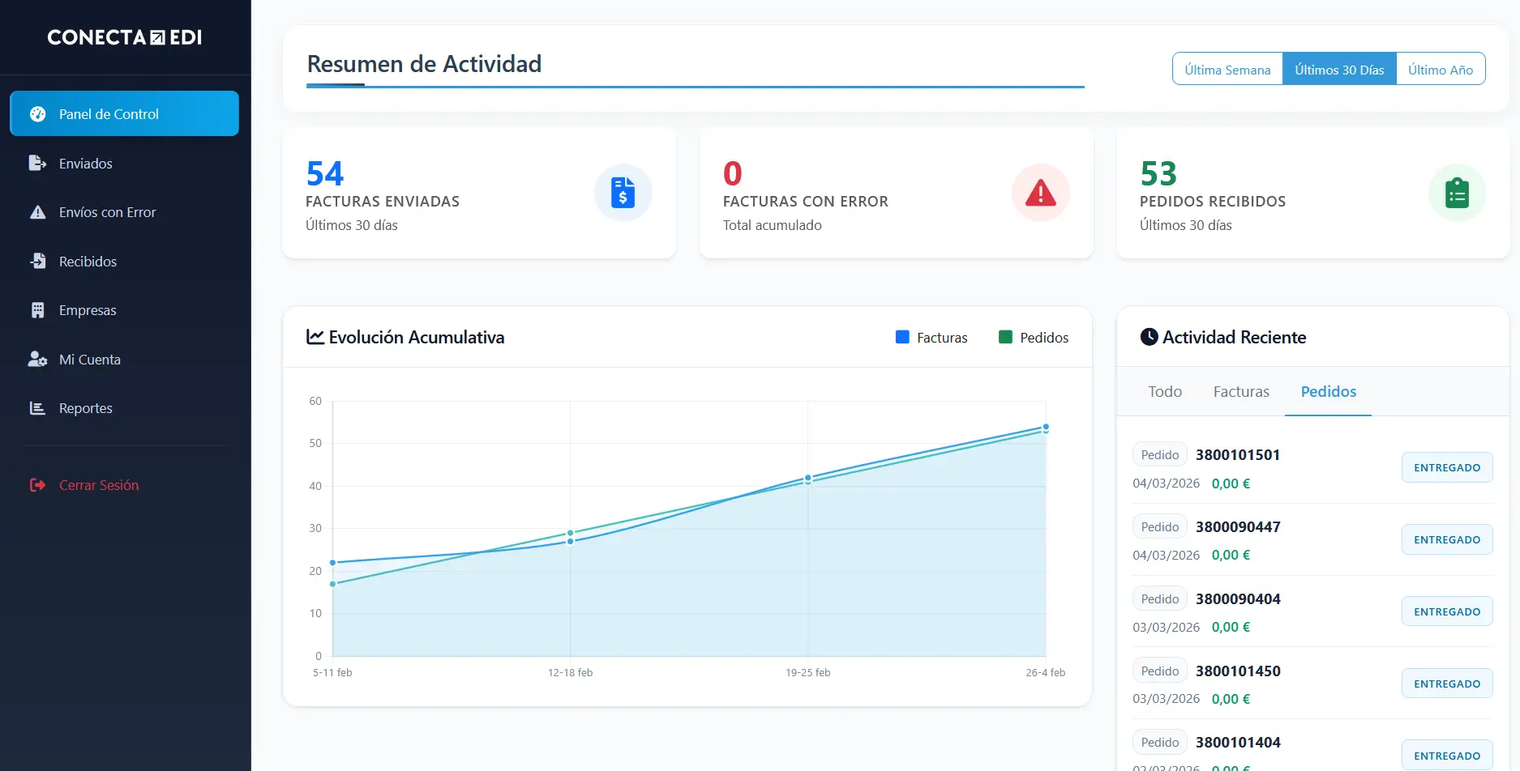Click the Envíos con Error warning icon

[x=37, y=212]
